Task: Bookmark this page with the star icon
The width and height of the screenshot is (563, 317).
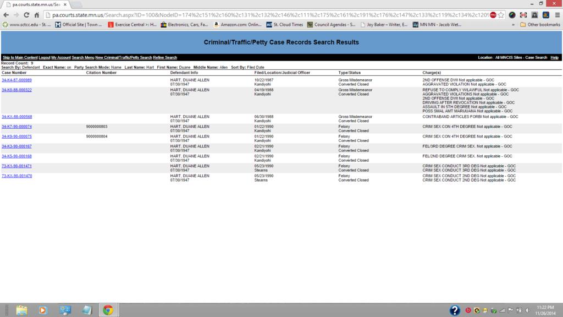Action: point(501,15)
